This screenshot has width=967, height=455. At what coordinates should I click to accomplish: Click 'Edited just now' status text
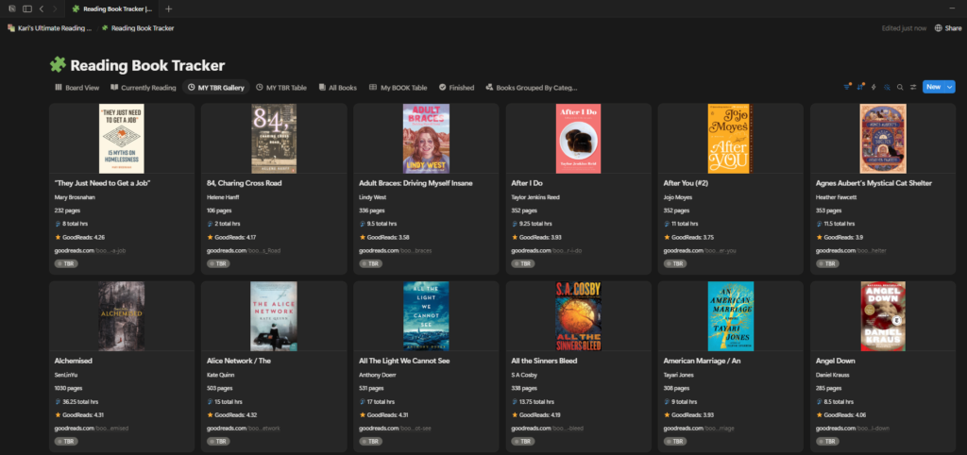904,28
